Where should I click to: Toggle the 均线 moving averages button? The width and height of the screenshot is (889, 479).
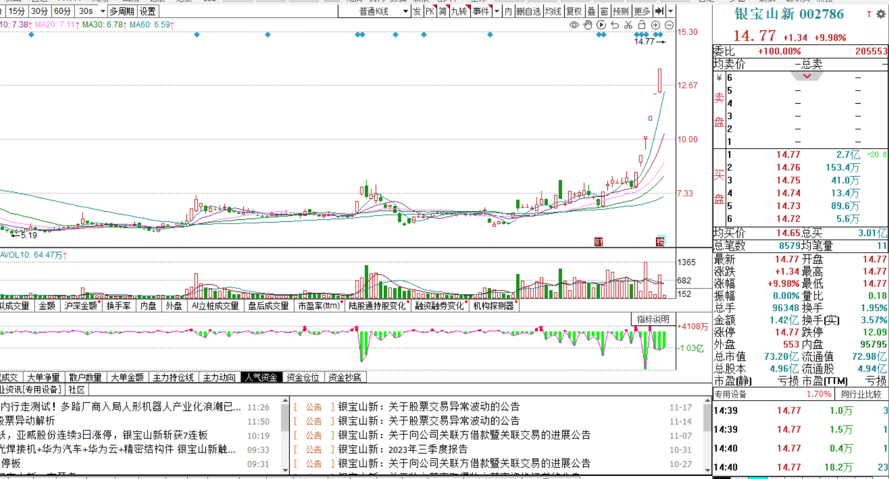click(553, 11)
